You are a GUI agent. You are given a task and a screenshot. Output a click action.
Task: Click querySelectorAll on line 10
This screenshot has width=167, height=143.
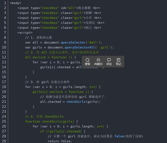(80, 47)
